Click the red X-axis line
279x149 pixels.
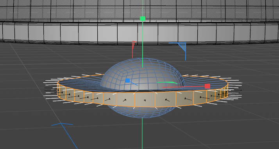[183, 87]
